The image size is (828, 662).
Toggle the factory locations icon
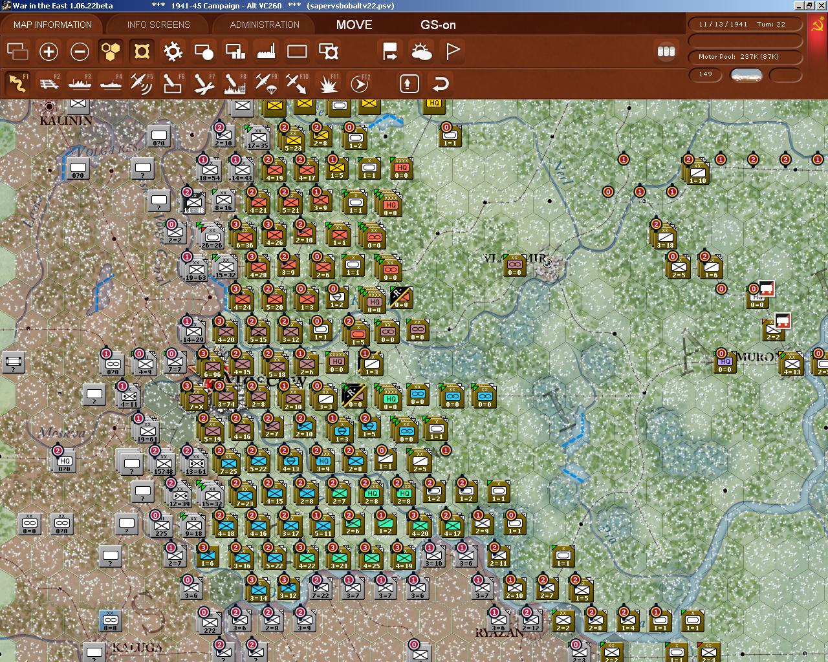pyautogui.click(x=266, y=51)
